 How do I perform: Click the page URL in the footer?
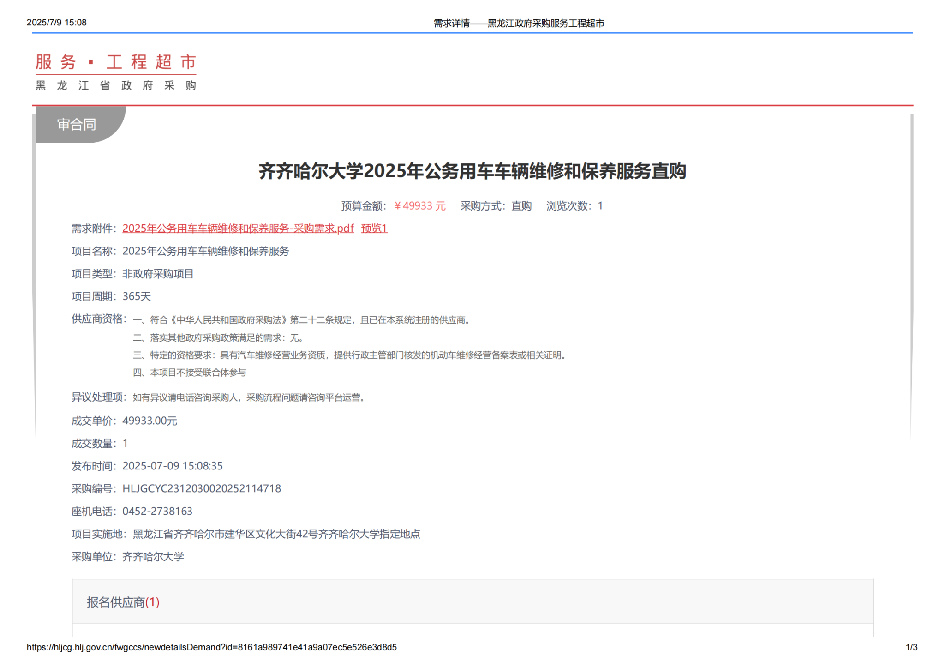(211, 647)
